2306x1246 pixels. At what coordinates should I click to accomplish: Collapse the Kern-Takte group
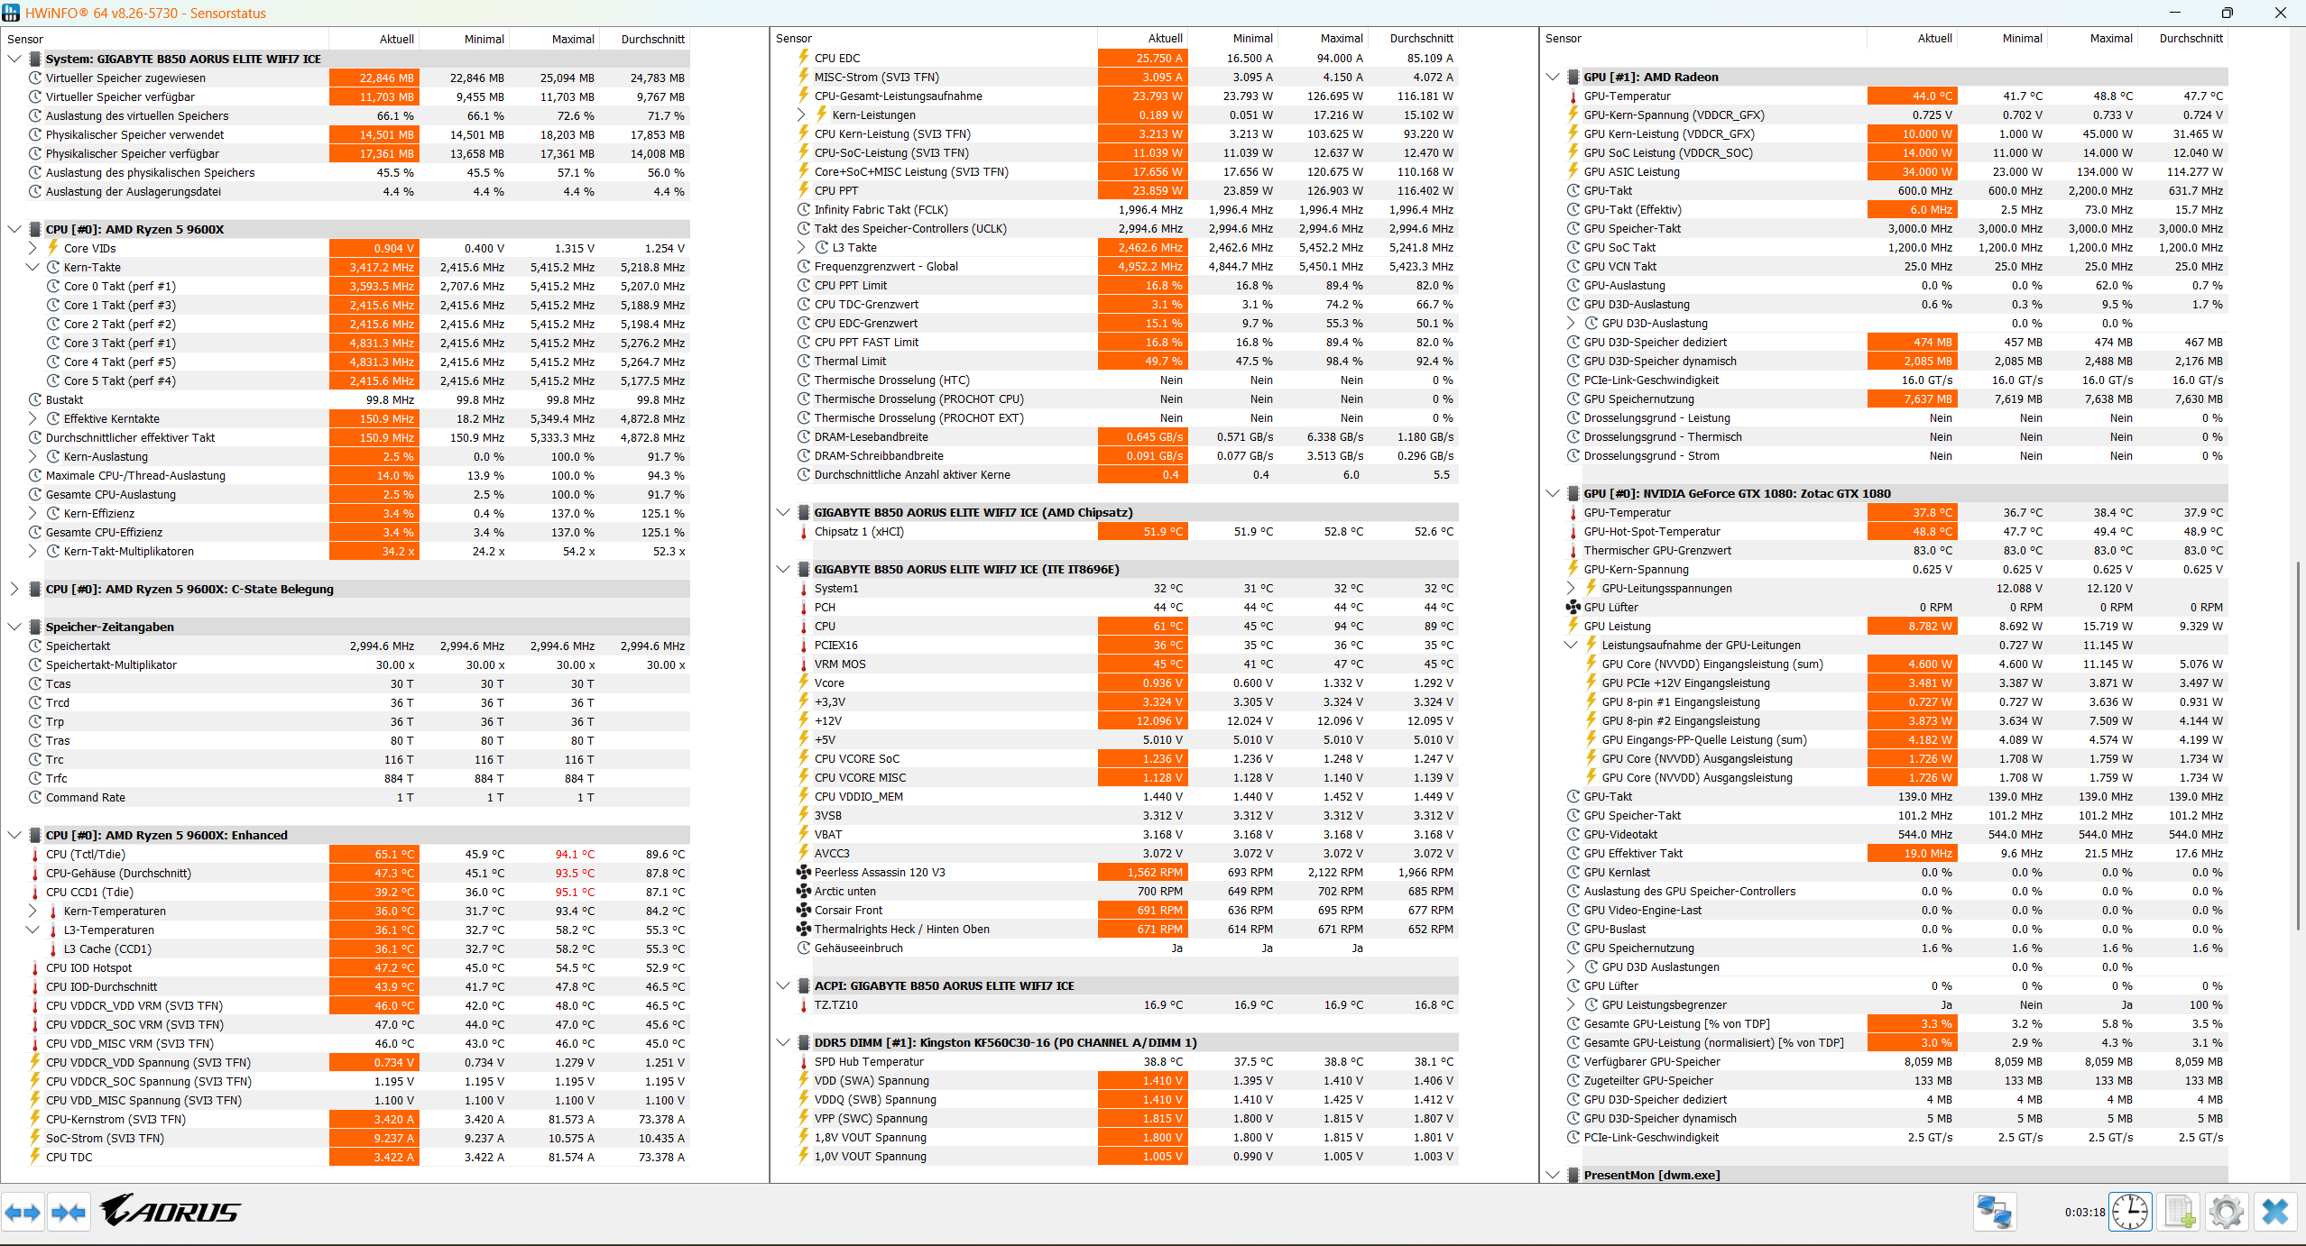[x=32, y=267]
